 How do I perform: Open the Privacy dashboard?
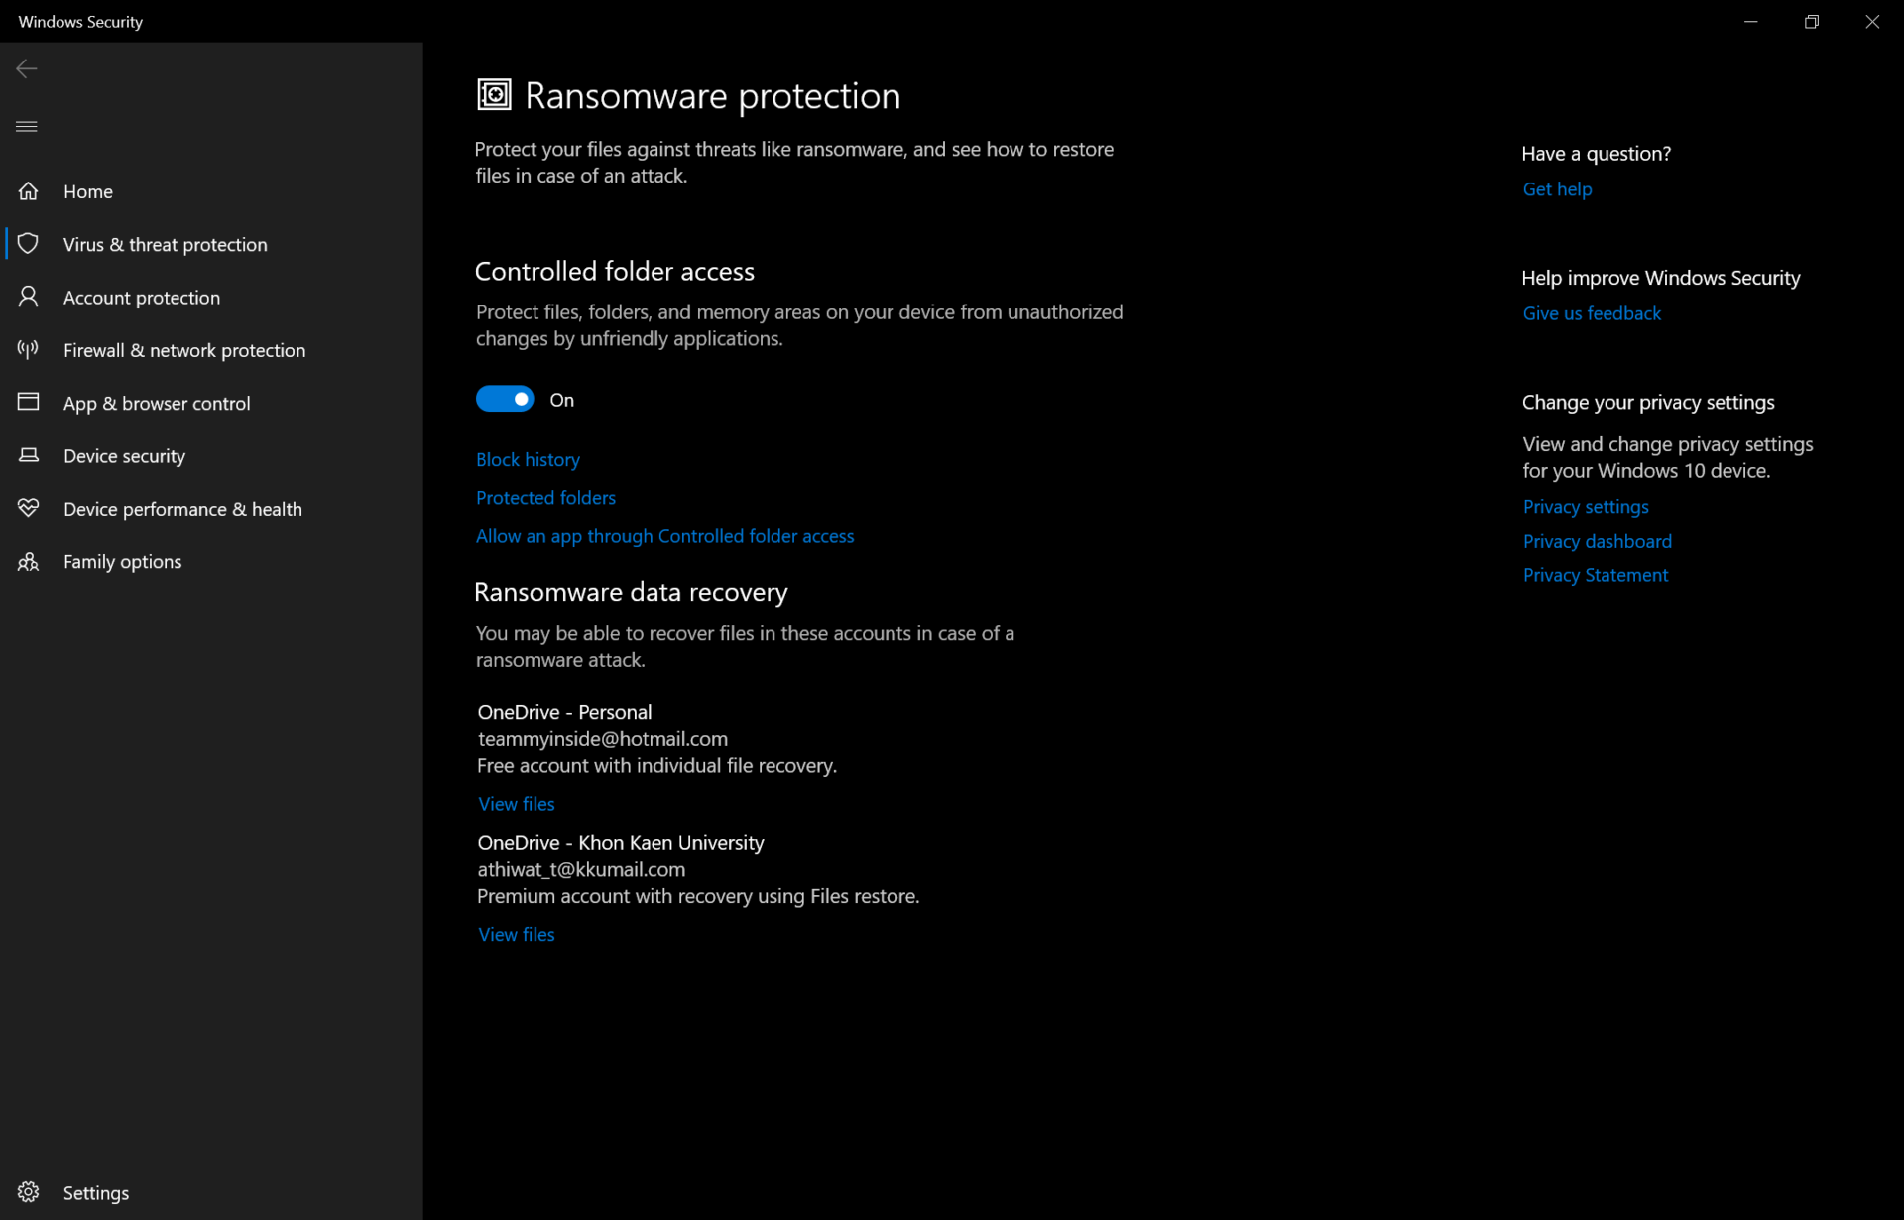1597,541
